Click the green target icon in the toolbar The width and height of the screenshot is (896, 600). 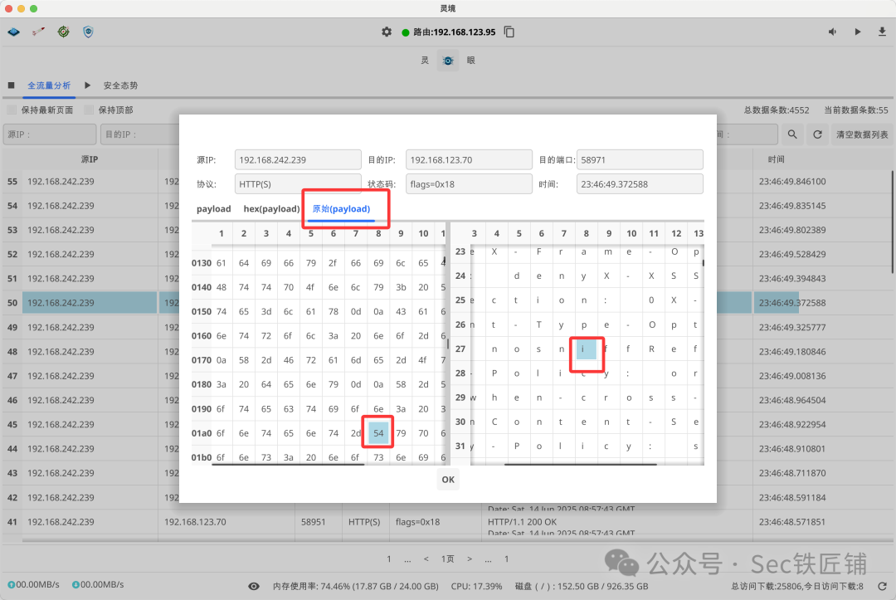tap(63, 31)
